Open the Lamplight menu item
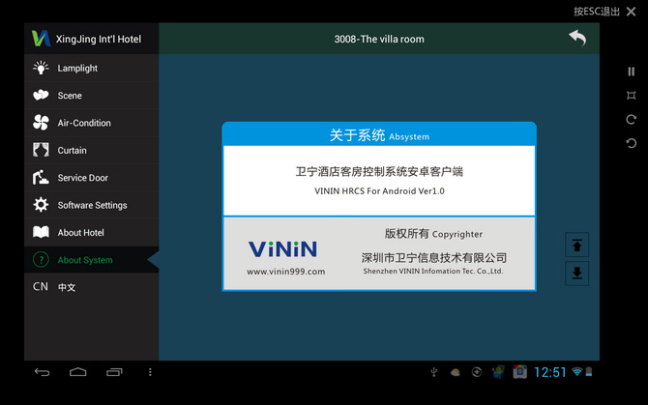Image resolution: width=648 pixels, height=405 pixels. 91,68
